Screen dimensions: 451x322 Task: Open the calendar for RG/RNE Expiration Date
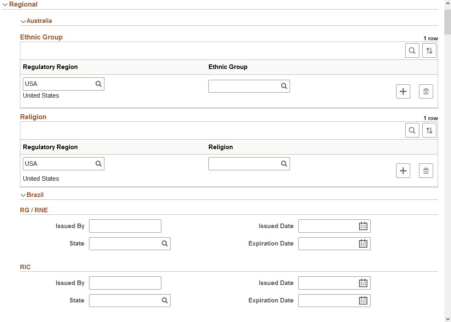(x=362, y=243)
